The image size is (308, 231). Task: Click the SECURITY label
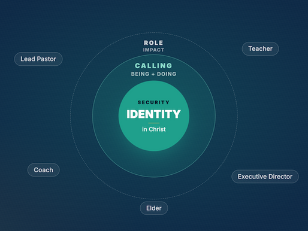[153, 102]
